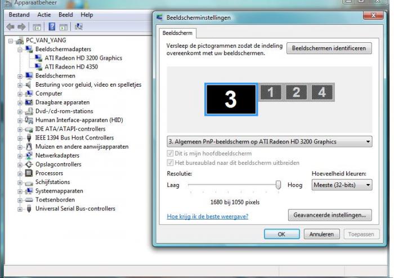Click the resolution slider handle
The height and width of the screenshot is (278, 394).
(x=278, y=185)
